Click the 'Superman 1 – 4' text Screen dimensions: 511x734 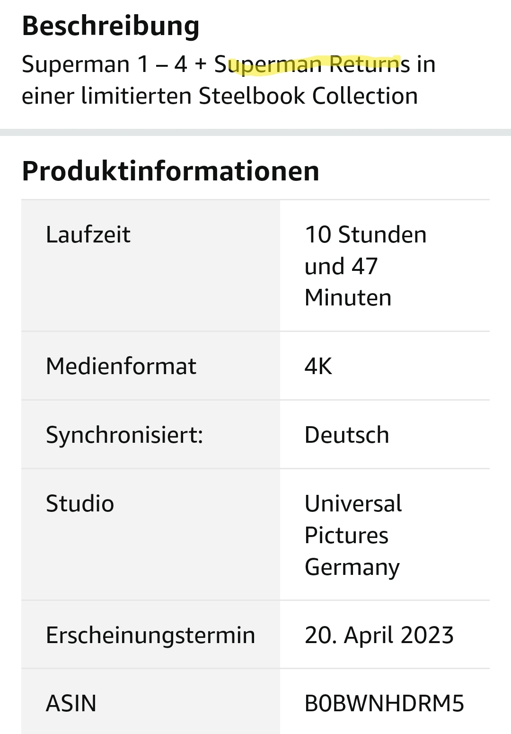pyautogui.click(x=105, y=64)
